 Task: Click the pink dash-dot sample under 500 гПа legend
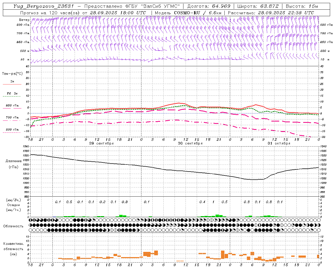click(11, 132)
